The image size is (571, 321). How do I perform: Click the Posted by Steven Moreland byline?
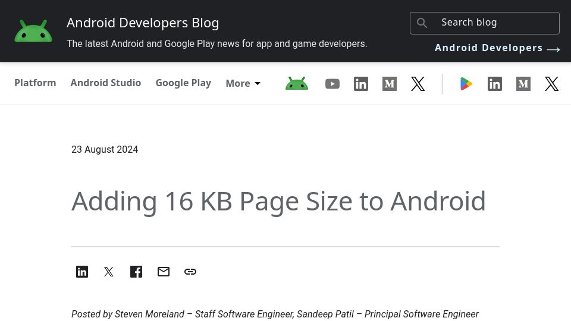point(275,314)
